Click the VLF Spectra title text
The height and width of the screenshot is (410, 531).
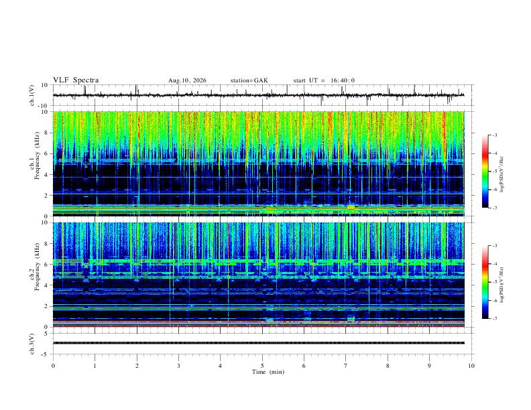[x=76, y=80]
